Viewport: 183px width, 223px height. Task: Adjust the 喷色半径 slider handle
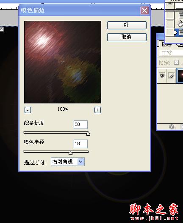coord(70,153)
